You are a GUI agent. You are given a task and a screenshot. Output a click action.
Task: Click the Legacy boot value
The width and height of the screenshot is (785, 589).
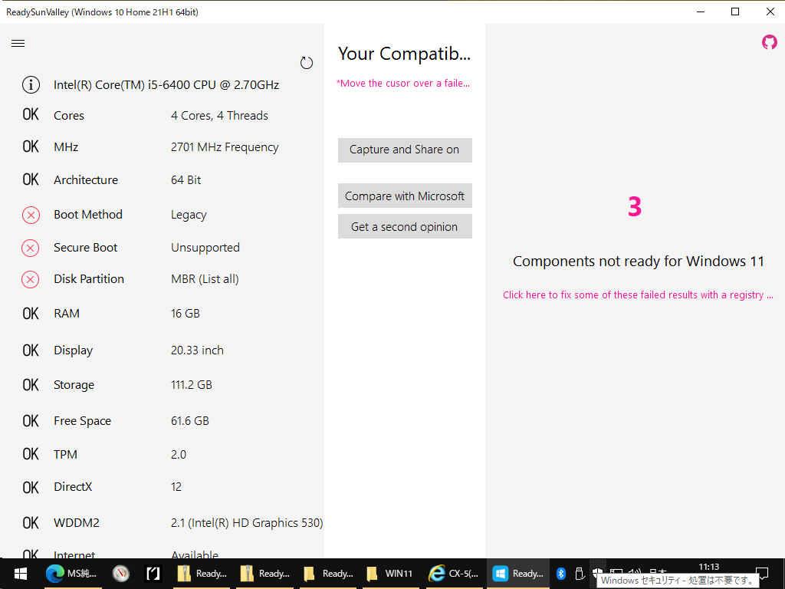(189, 216)
